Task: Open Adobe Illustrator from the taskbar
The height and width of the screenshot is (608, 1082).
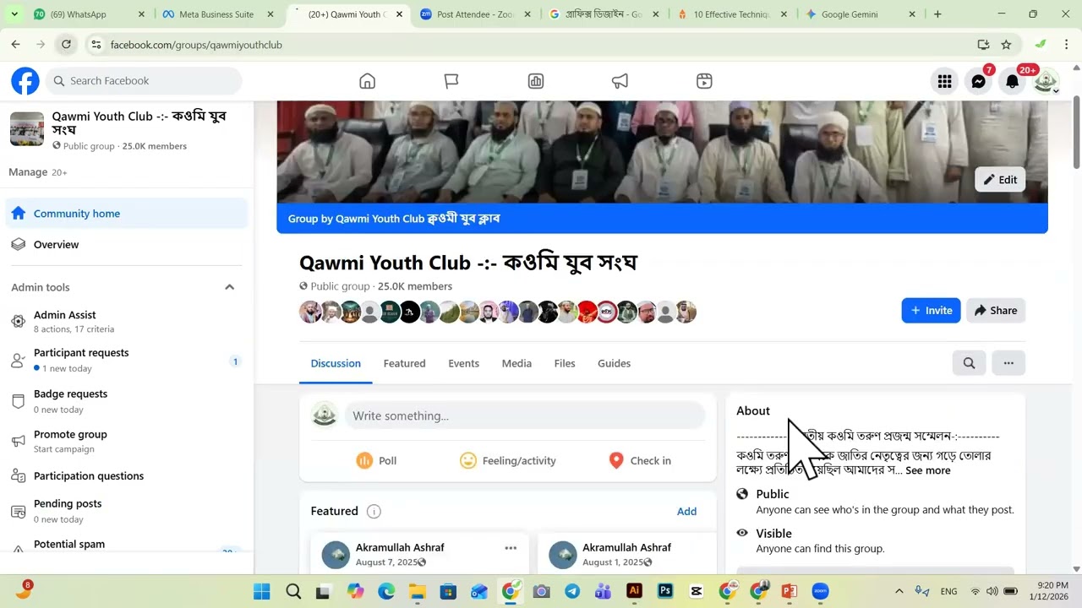Action: (x=634, y=591)
